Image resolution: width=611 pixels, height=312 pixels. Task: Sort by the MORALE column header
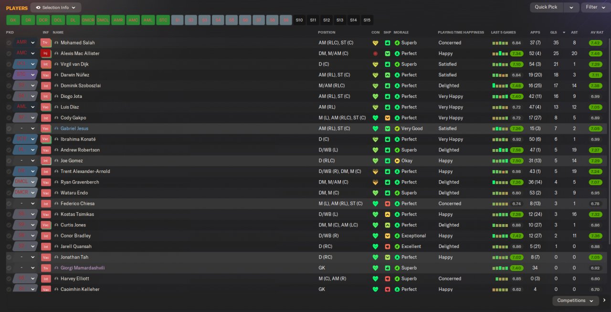(x=401, y=32)
